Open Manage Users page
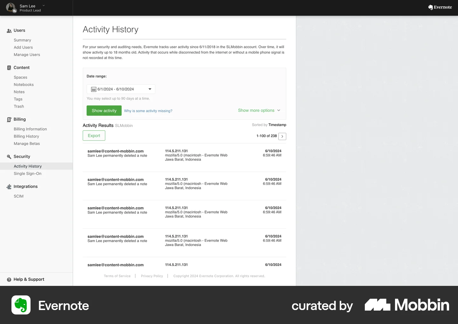Screen dimensions: 458x324 point(27,55)
